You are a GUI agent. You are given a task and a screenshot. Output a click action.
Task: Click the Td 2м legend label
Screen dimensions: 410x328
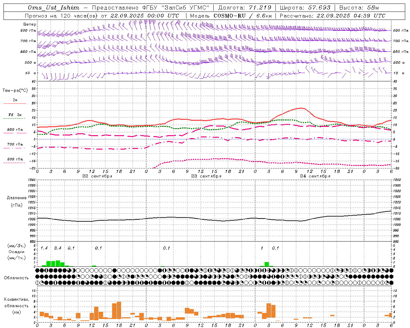coord(15,115)
